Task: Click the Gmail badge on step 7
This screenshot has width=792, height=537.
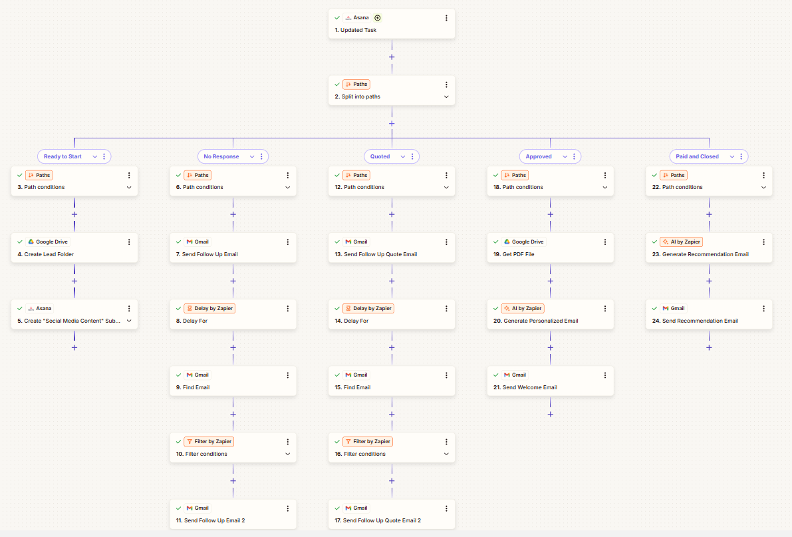Action: pos(197,242)
